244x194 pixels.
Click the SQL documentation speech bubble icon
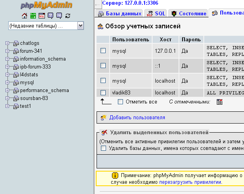point(59,16)
